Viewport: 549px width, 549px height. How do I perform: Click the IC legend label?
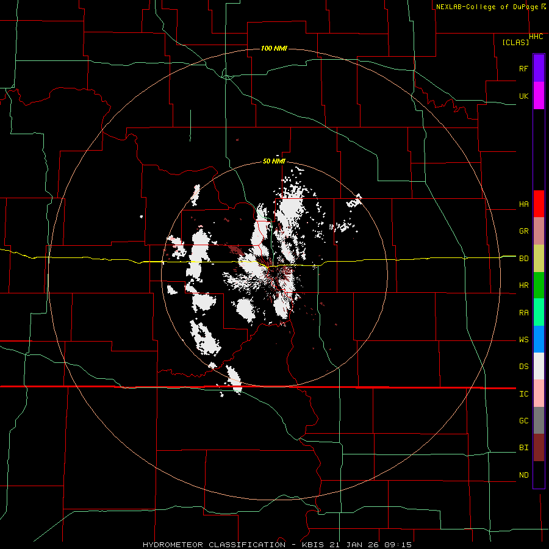(523, 394)
